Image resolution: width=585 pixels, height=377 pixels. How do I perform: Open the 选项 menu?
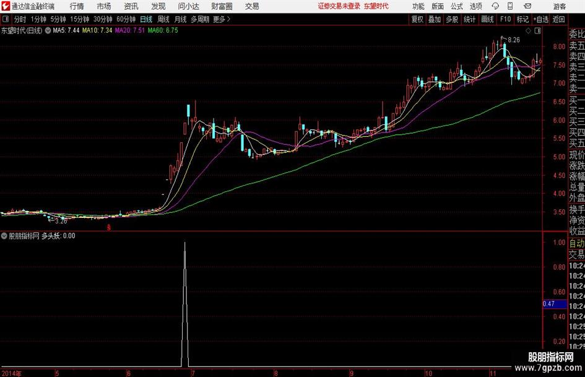click(475, 6)
